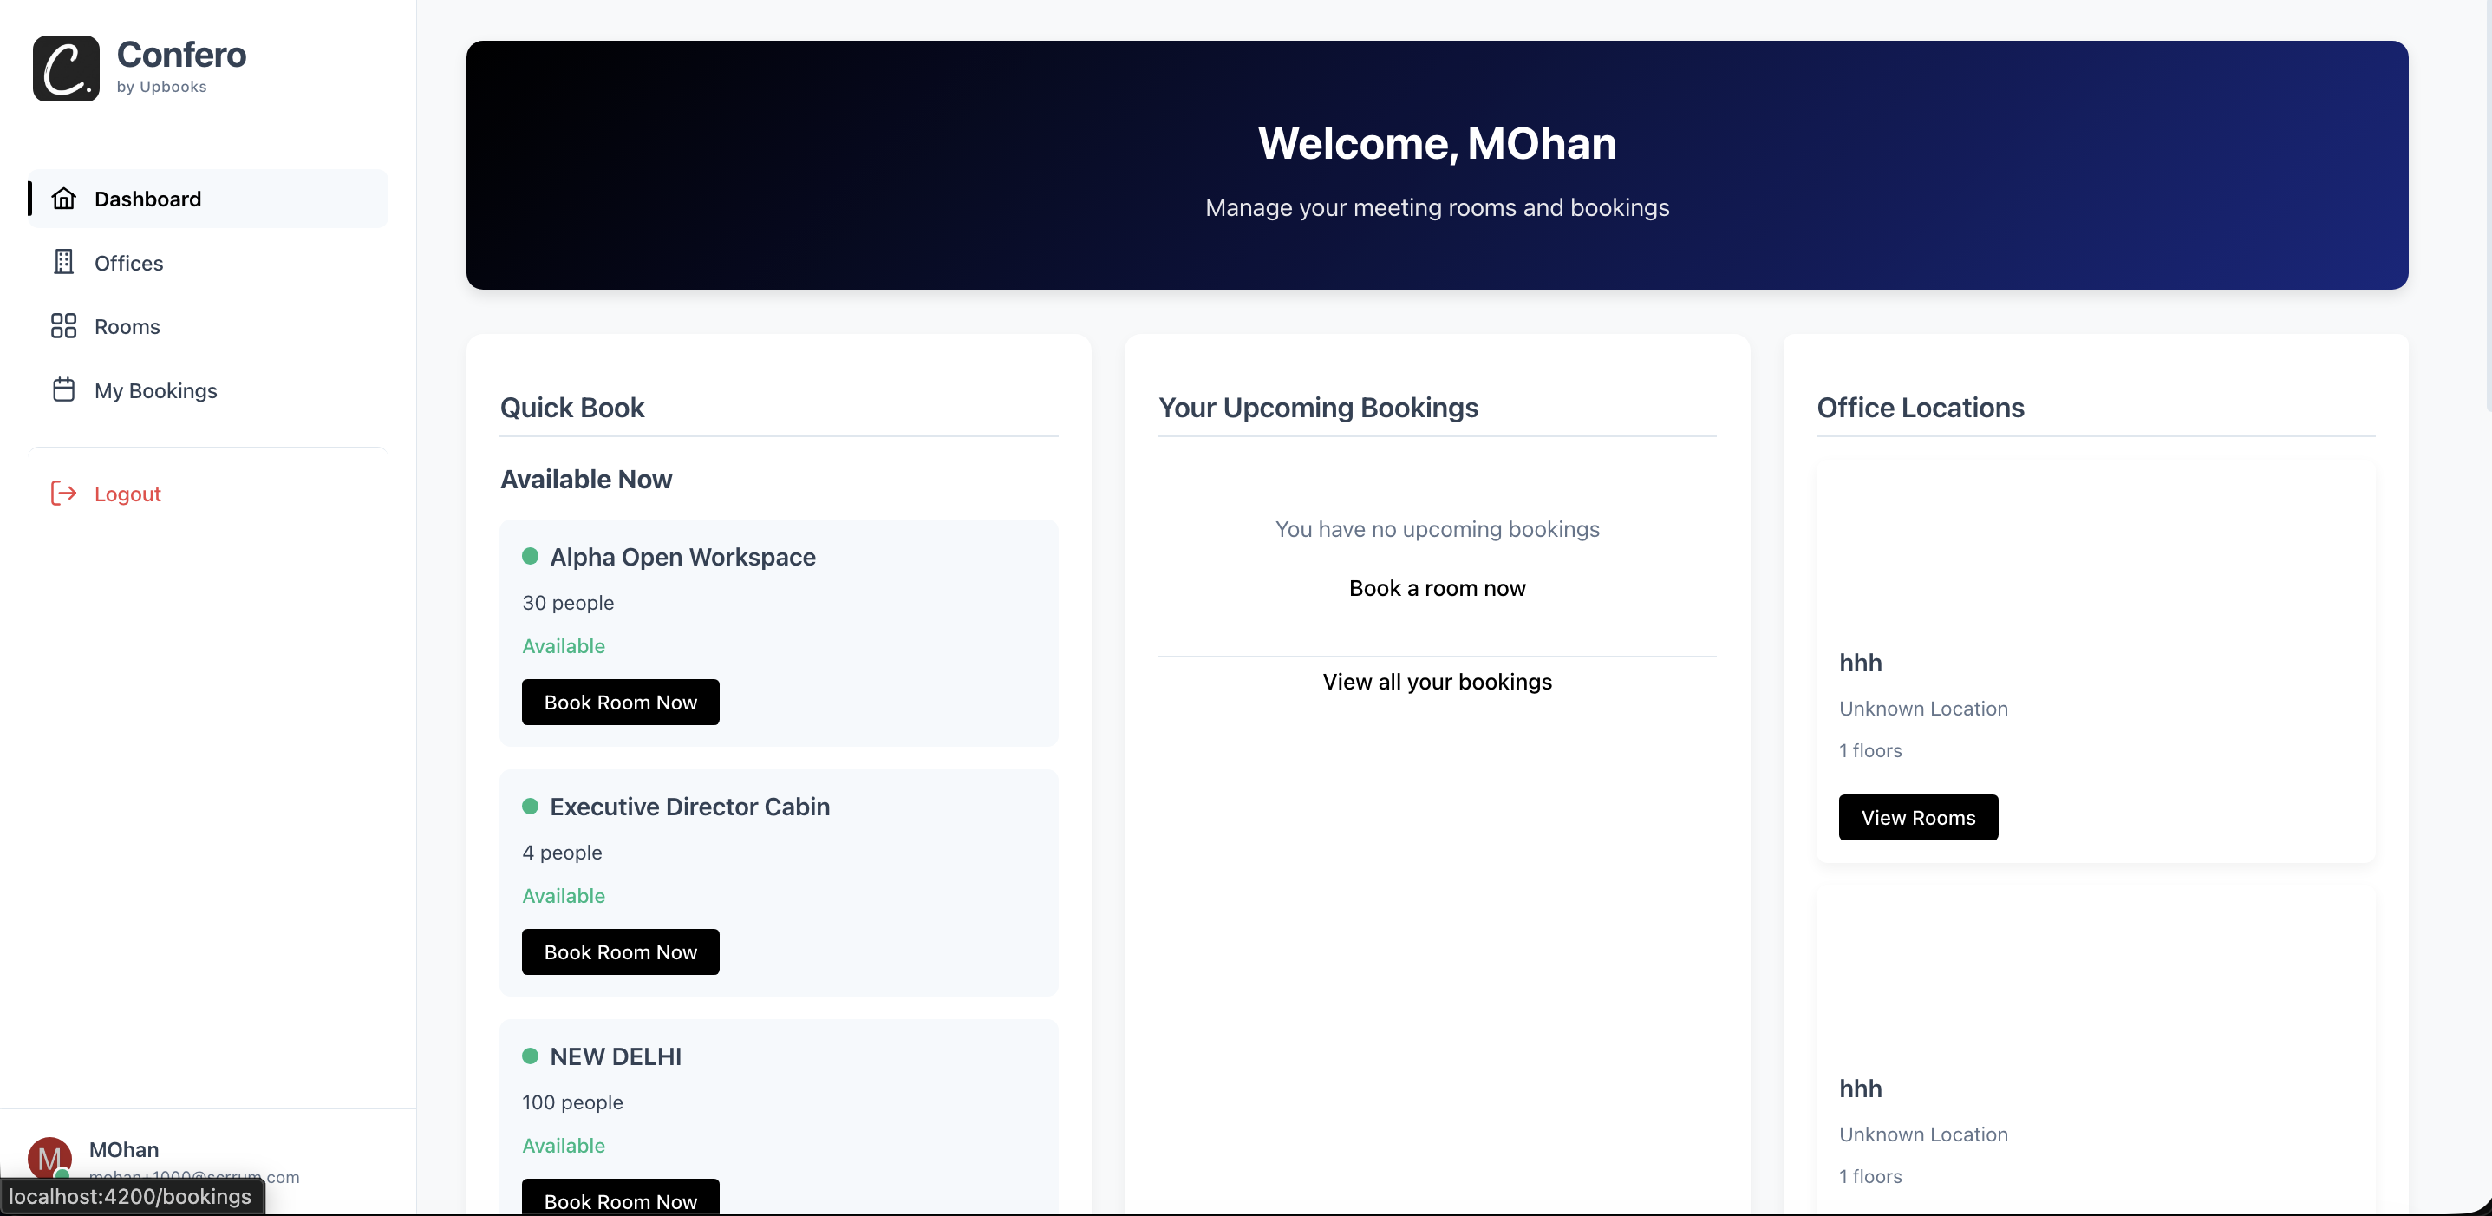The width and height of the screenshot is (2492, 1216).
Task: Click the My Bookings calendar icon
Action: tap(64, 389)
